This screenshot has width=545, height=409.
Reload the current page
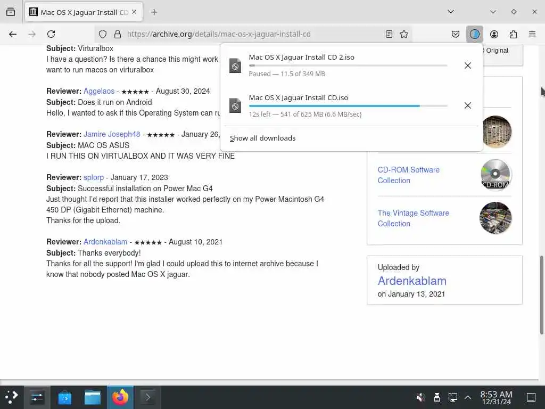51,34
